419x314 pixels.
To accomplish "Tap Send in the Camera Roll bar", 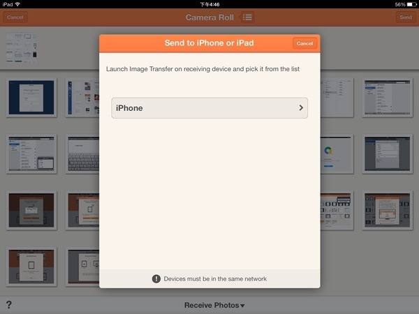I will [x=406, y=17].
